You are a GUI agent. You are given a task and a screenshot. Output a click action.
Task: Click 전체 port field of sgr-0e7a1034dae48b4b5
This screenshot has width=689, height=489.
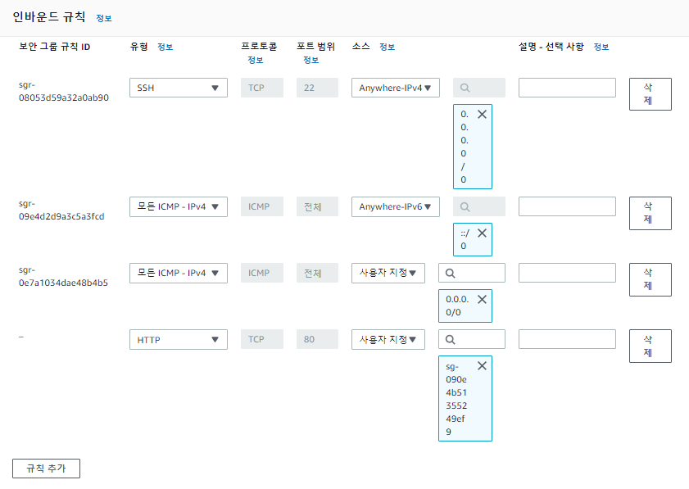point(317,273)
